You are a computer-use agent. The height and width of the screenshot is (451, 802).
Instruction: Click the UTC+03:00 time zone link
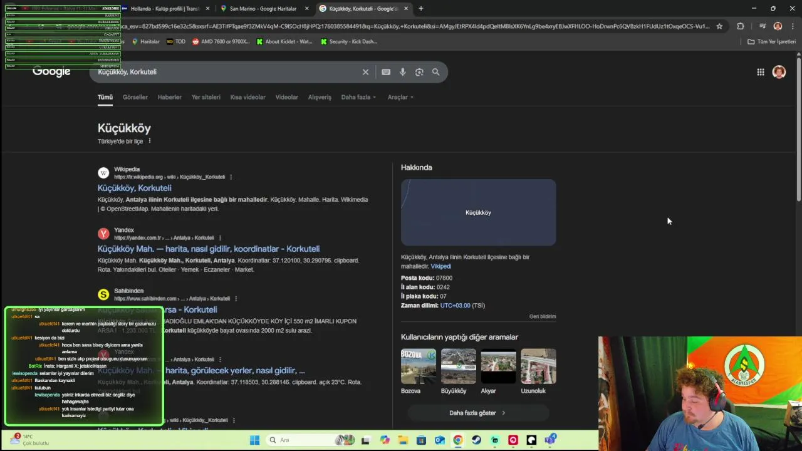point(455,306)
